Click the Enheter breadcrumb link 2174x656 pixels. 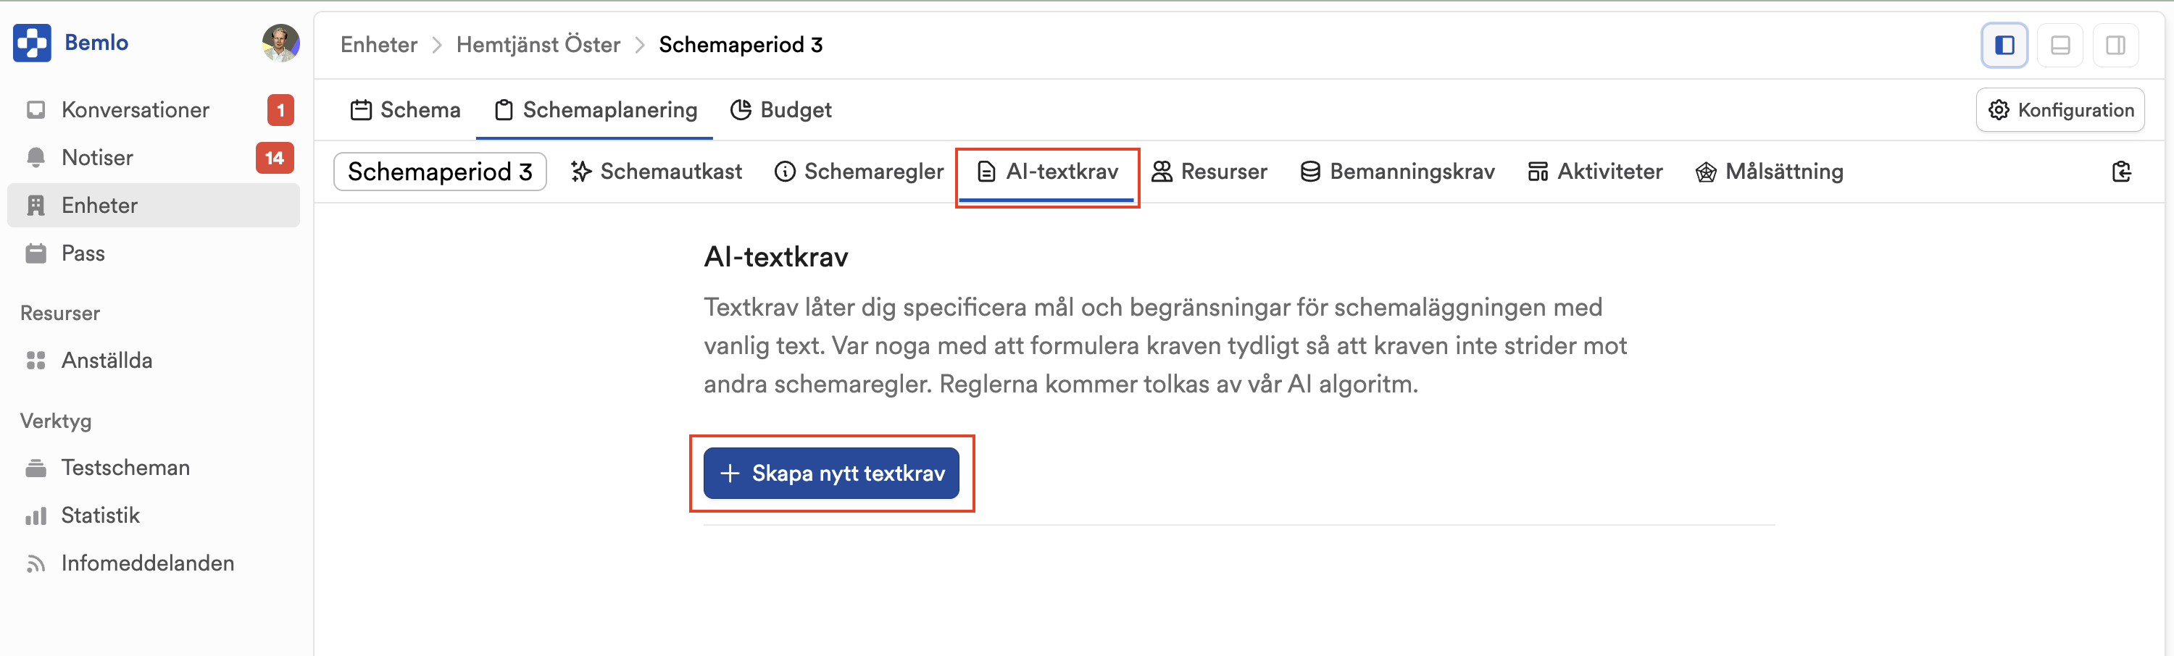click(379, 45)
